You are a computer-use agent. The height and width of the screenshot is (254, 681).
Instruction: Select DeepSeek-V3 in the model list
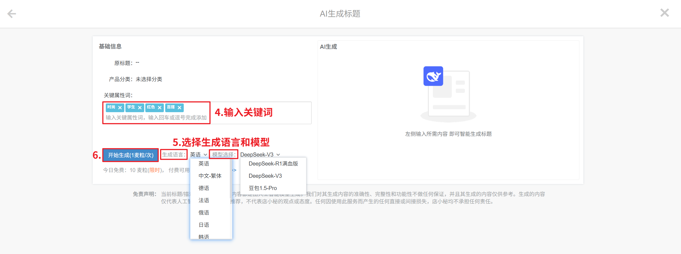(x=265, y=176)
